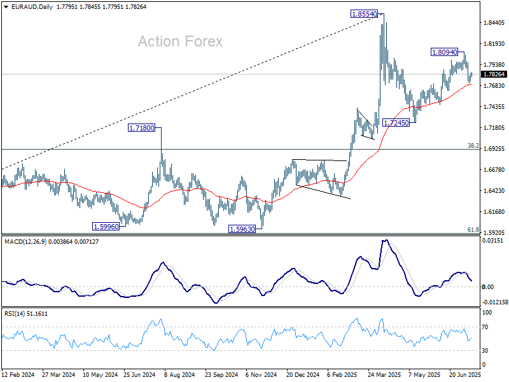Click the 8 Aug 2024 date label
Screen dimensions: 509x382
click(179, 374)
